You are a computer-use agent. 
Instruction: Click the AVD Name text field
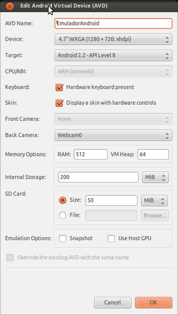click(113, 23)
